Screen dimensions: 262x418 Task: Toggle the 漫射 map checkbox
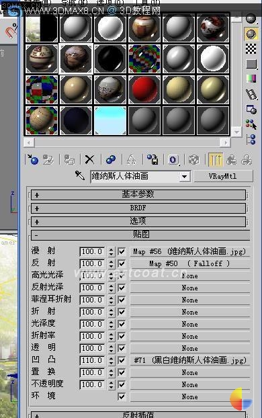point(122,251)
